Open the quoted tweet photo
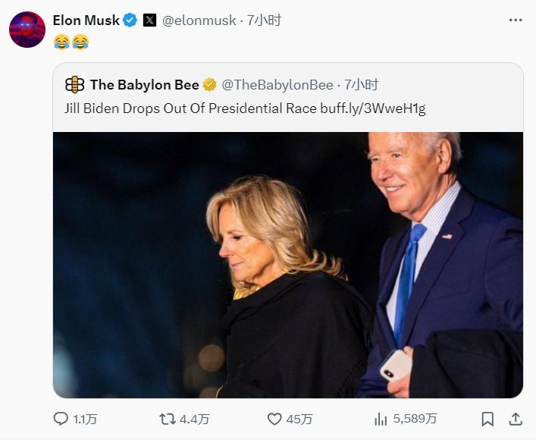The height and width of the screenshot is (440, 536). click(x=287, y=265)
